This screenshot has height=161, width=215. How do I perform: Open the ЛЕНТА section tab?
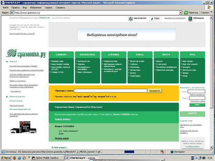pos(166,55)
